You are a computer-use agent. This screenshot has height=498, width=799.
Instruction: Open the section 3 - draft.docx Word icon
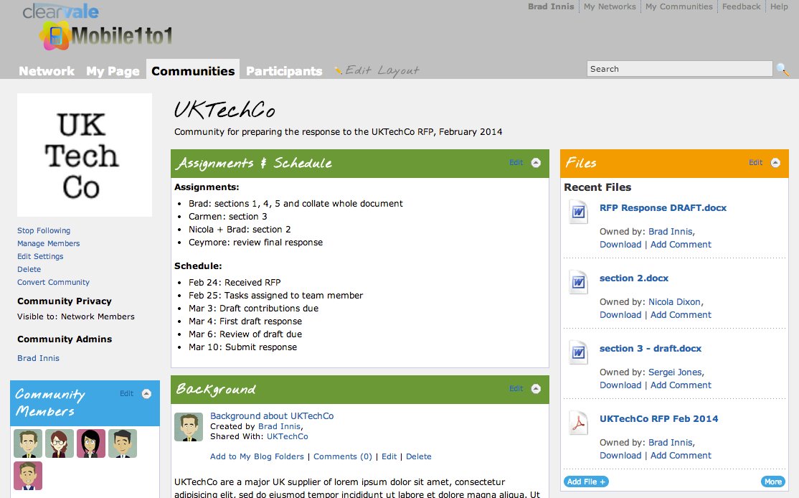click(x=578, y=352)
